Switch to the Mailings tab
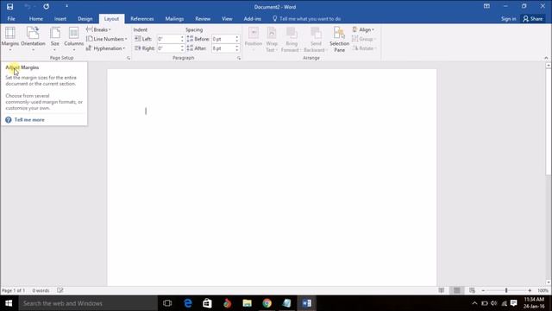 174,19
